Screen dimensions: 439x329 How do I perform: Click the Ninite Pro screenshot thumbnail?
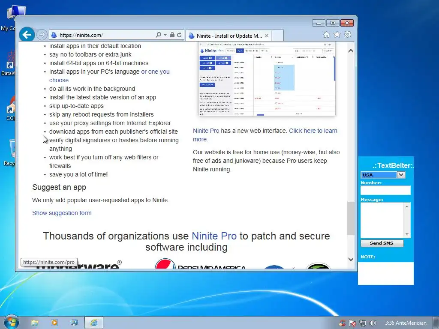(x=267, y=79)
